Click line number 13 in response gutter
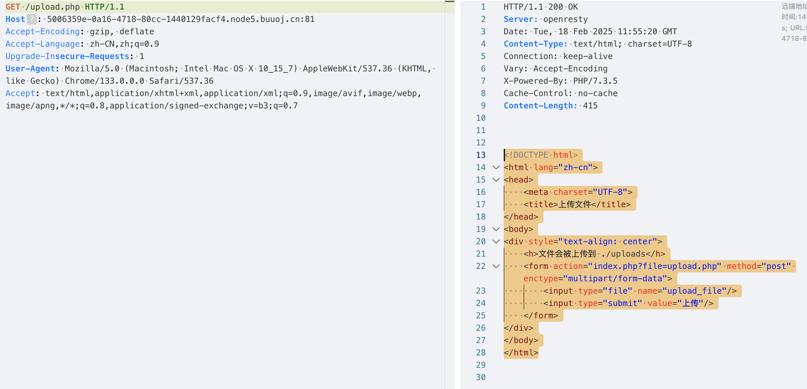This screenshot has height=389, width=807. (481, 155)
